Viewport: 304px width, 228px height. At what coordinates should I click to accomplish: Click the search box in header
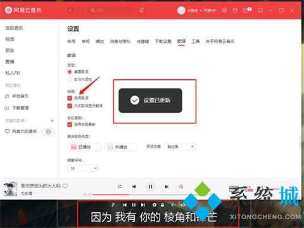[x=111, y=10]
